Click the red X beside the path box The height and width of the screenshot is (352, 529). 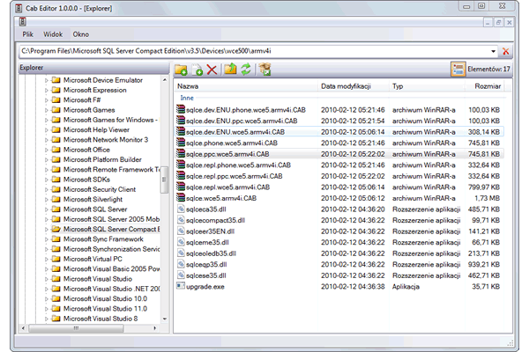505,51
